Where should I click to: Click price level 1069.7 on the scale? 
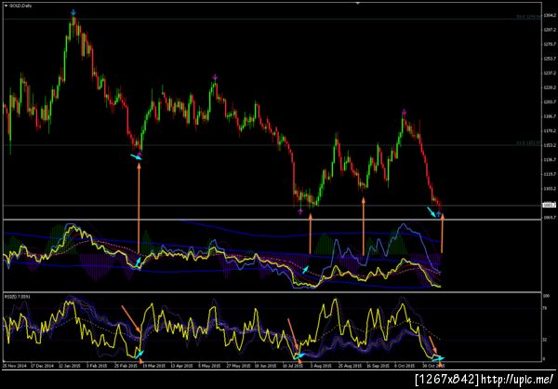548,217
